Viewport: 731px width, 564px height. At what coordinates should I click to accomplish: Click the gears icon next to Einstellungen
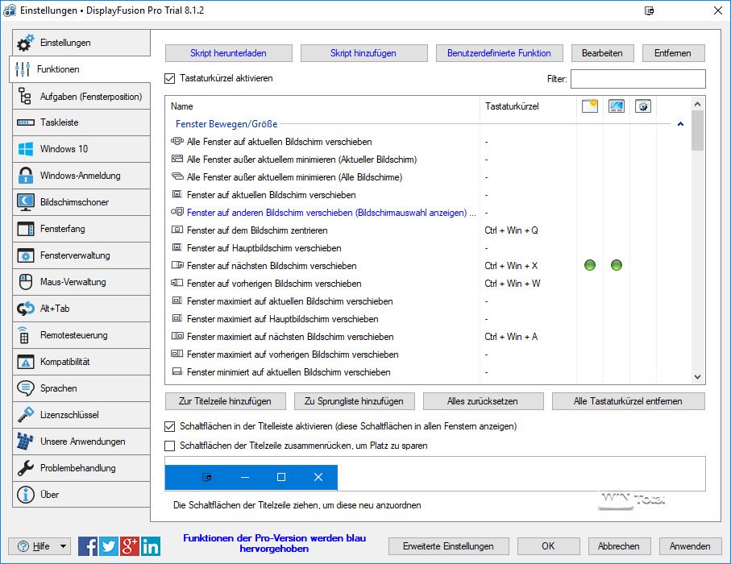pos(25,43)
